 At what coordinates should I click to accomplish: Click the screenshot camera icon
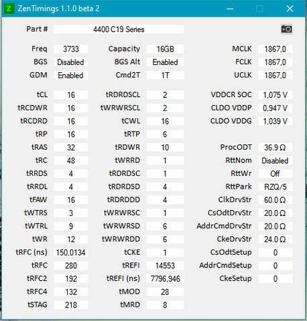click(x=286, y=29)
